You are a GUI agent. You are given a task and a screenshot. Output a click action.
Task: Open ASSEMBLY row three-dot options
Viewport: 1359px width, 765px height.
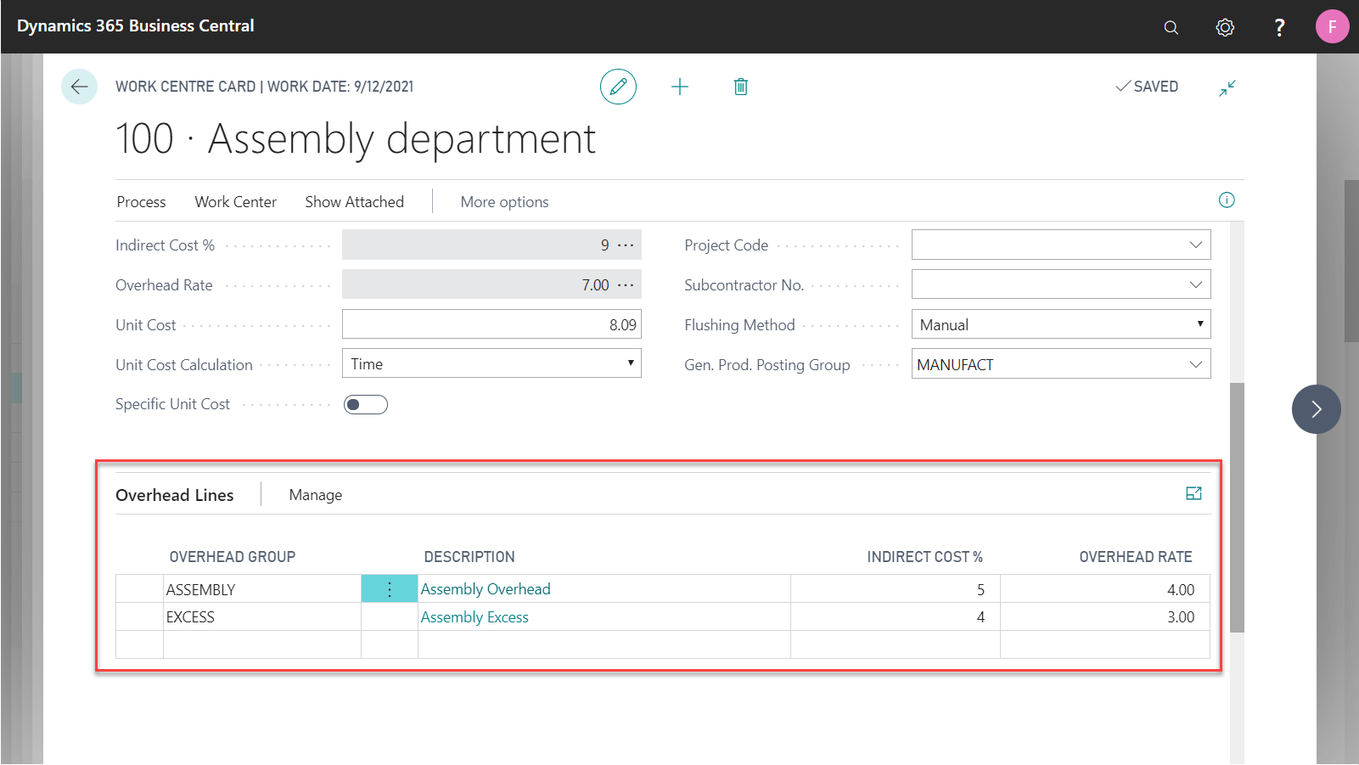(390, 589)
